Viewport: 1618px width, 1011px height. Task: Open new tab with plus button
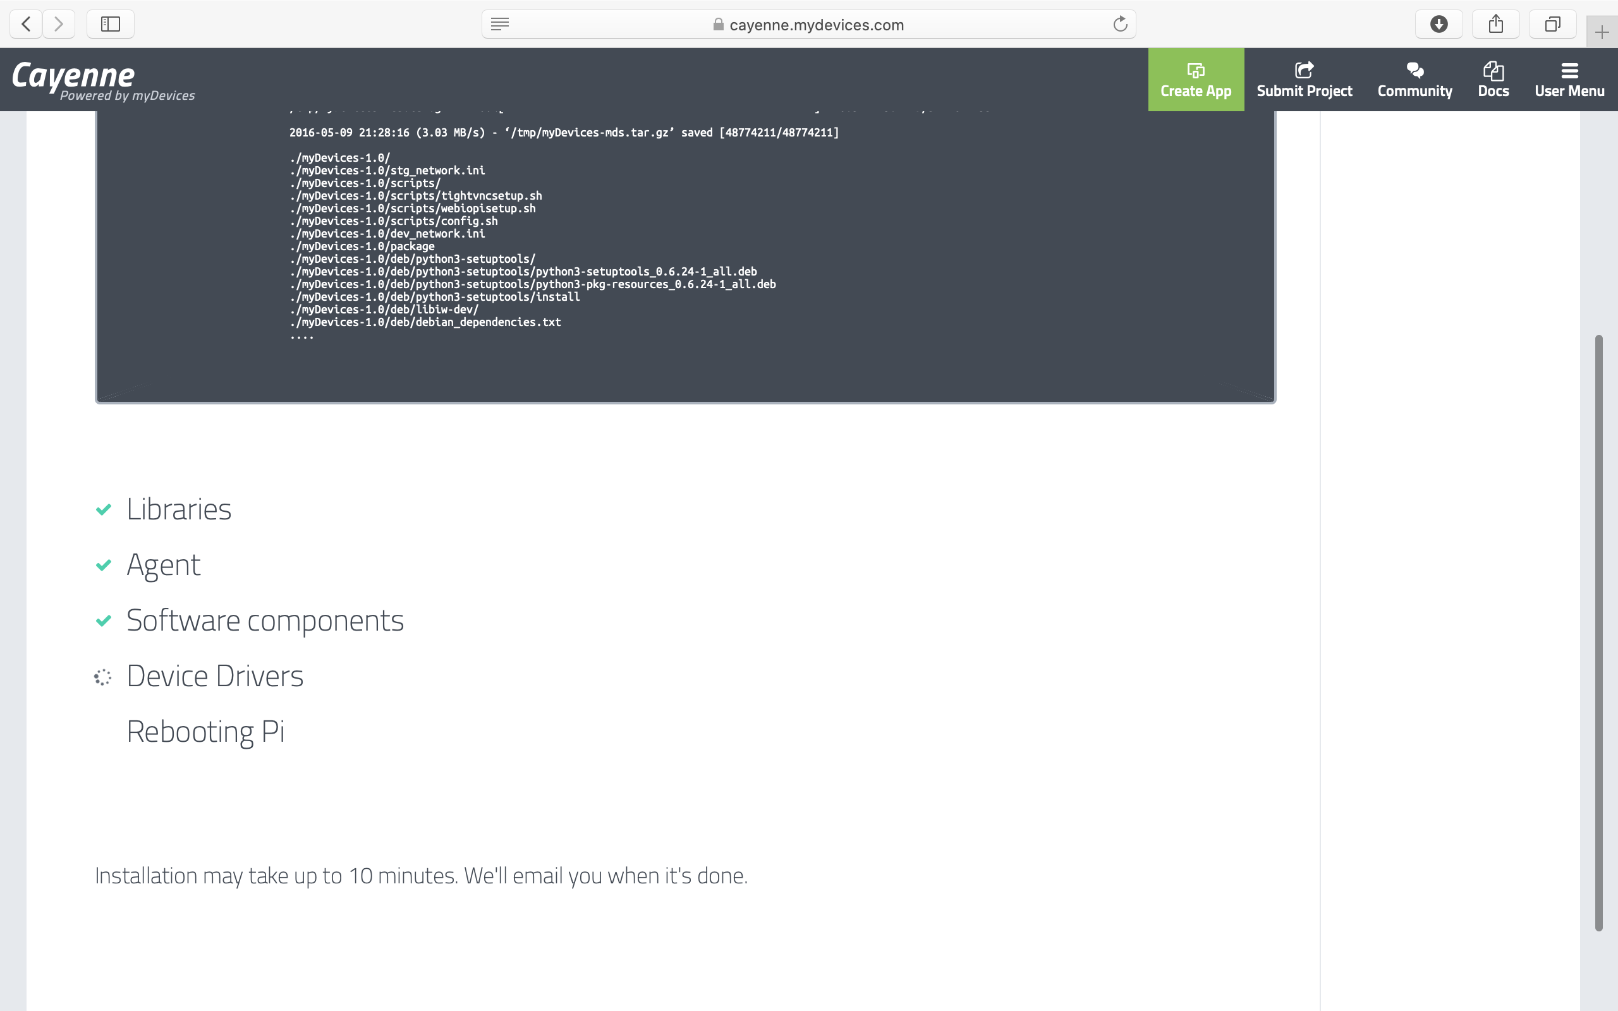pyautogui.click(x=1602, y=32)
